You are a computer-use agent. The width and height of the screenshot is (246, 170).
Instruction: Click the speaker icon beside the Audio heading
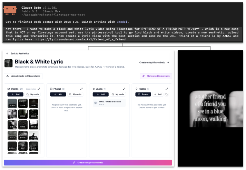[x=94, y=89]
